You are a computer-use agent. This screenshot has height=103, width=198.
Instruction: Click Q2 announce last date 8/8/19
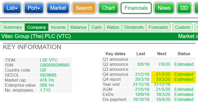pos(143,64)
